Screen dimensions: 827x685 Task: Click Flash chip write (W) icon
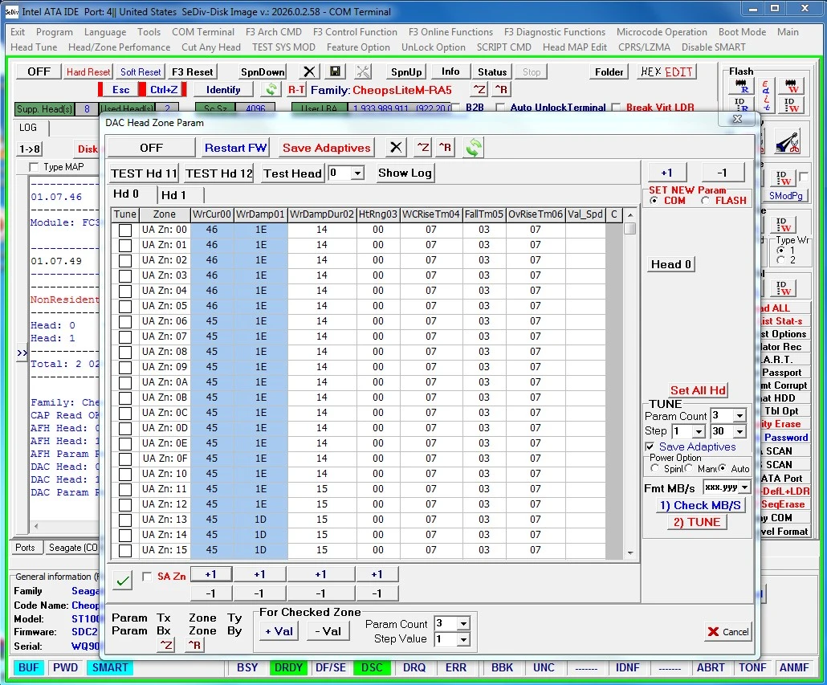click(x=791, y=85)
